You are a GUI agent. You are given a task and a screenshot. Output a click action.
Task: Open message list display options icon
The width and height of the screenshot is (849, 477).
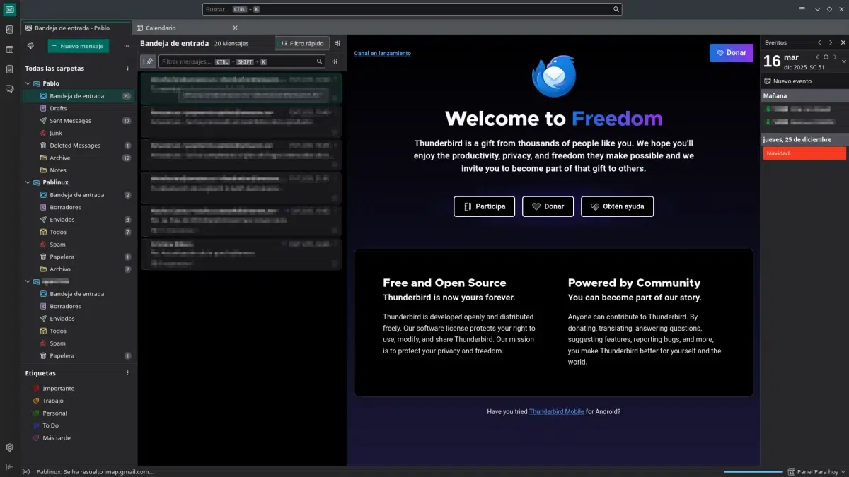[x=337, y=43]
